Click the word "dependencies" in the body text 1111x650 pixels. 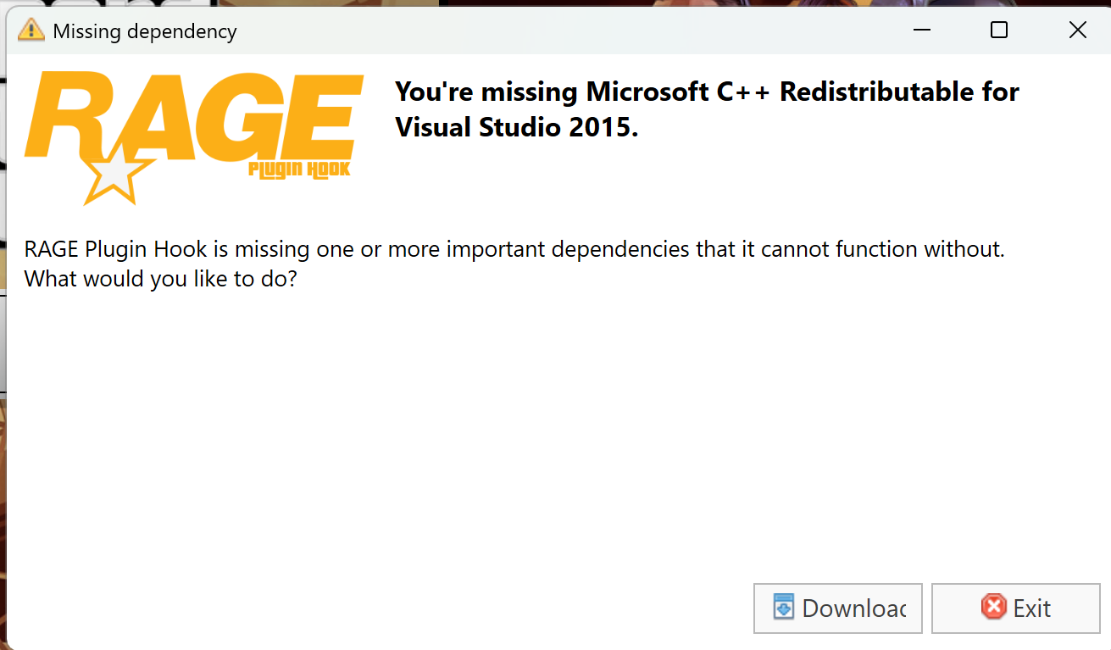pyautogui.click(x=589, y=250)
